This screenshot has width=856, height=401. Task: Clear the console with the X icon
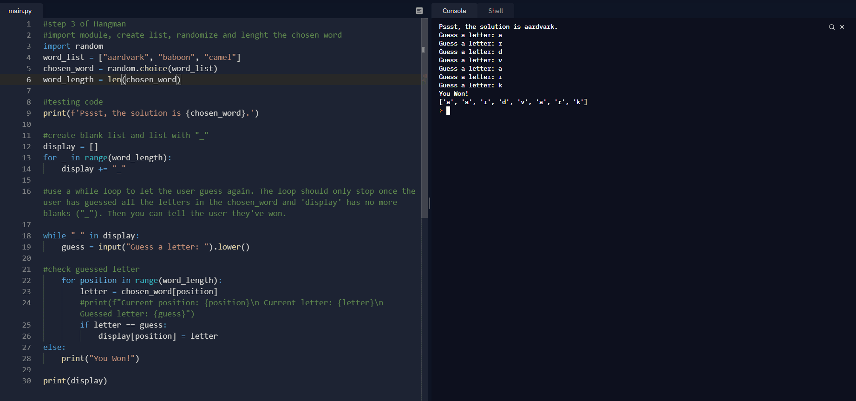click(x=842, y=27)
